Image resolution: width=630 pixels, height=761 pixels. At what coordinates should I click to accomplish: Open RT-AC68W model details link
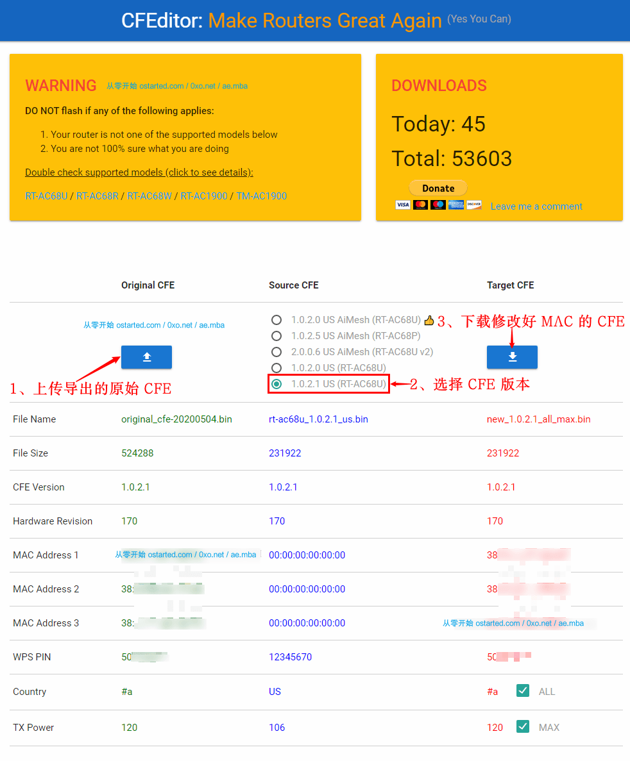point(149,196)
